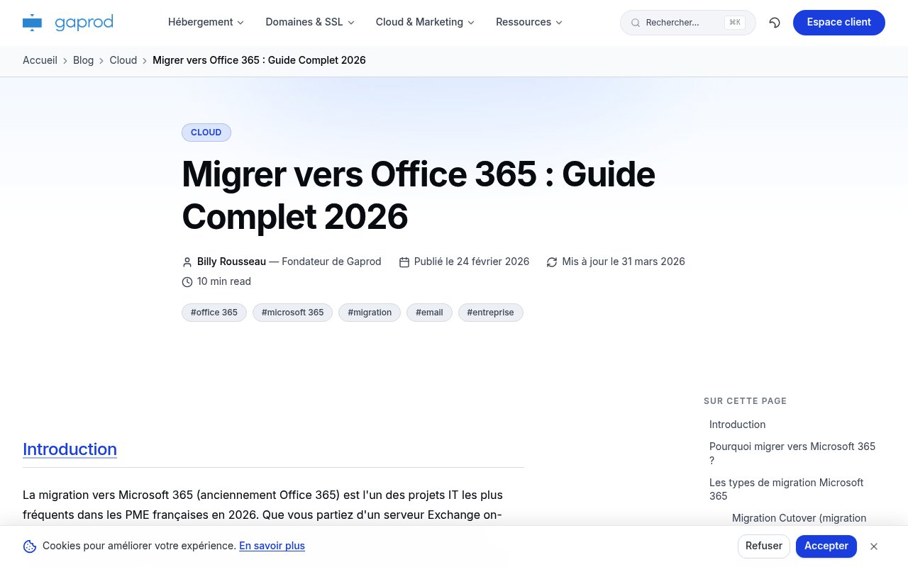
Task: Click the ⌘K shortcut badge
Action: [x=735, y=23]
